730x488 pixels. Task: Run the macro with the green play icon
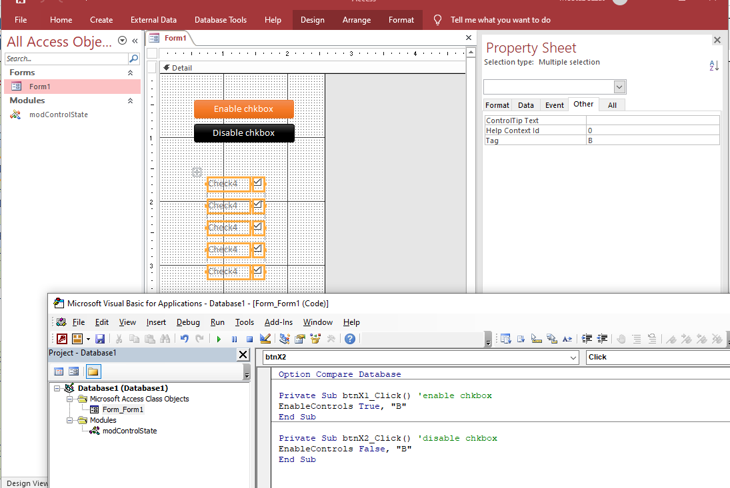pos(219,339)
